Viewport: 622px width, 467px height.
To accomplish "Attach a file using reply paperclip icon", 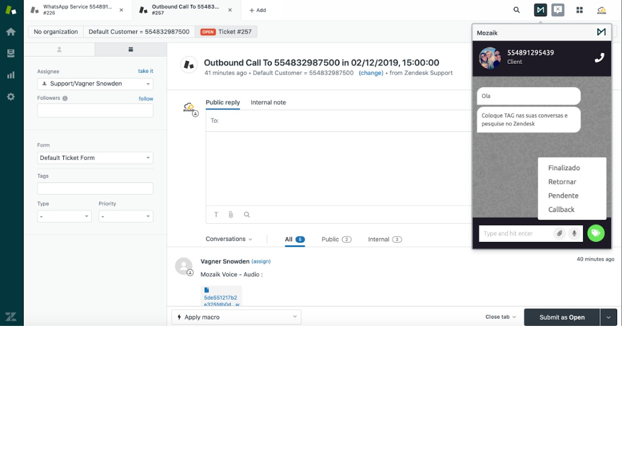I will pyautogui.click(x=231, y=215).
